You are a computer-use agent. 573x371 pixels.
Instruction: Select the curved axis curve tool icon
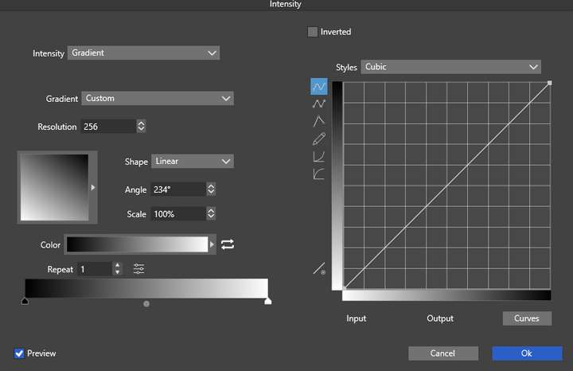(318, 174)
